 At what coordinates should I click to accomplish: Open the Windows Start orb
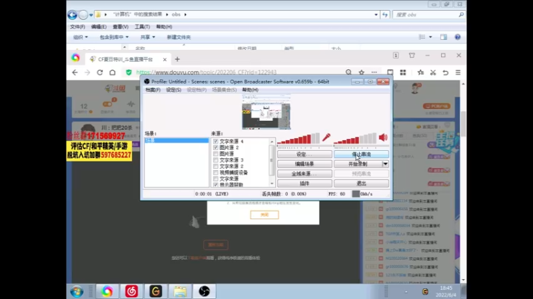[x=77, y=292]
